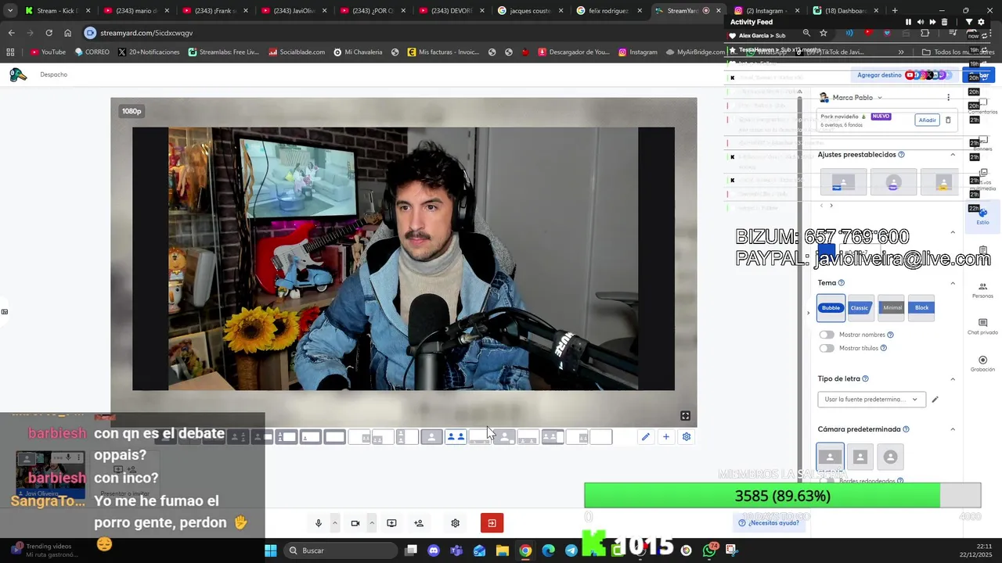Turn off the camera

(355, 523)
